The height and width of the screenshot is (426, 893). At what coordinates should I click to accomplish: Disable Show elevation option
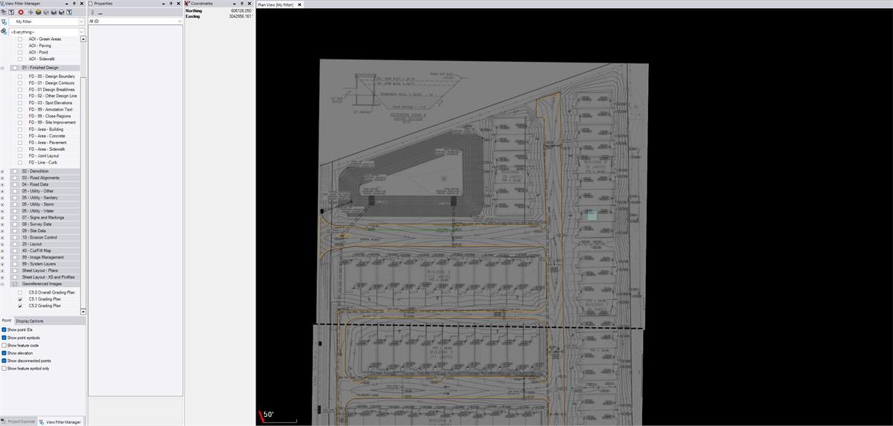click(x=4, y=353)
